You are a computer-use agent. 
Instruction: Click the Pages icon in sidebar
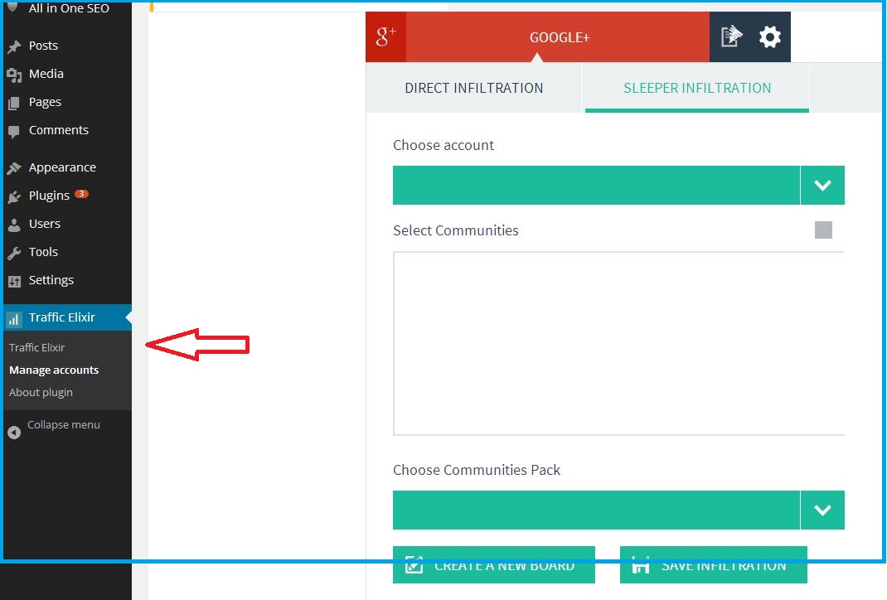[x=14, y=103]
